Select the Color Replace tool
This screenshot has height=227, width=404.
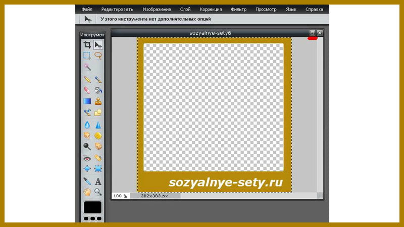[x=87, y=112]
